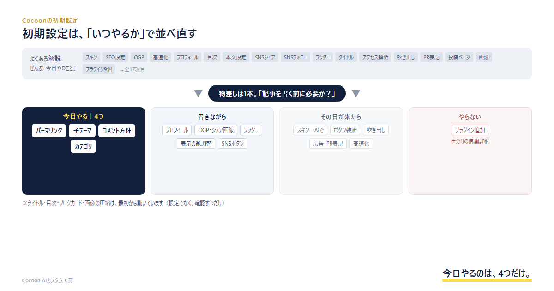Click the SNSシェア tag
This screenshot has height=291, width=554.
(265, 57)
